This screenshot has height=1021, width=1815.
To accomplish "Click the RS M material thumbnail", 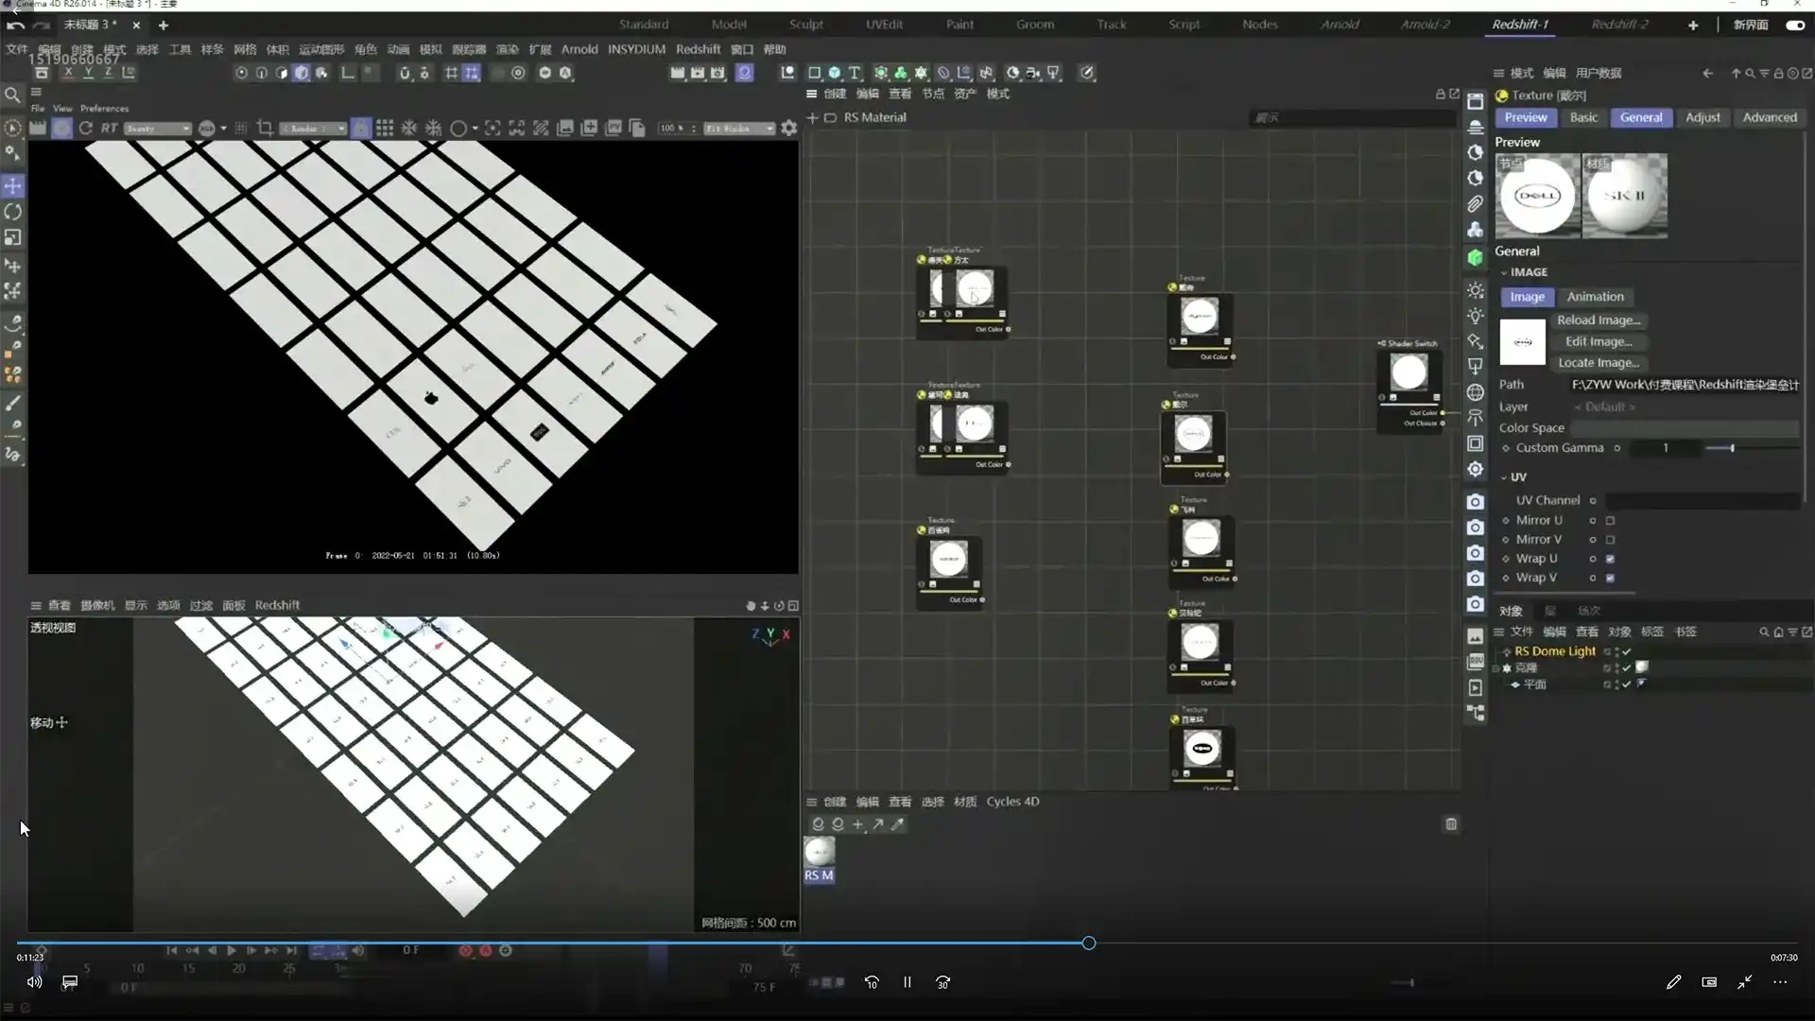I will point(819,851).
